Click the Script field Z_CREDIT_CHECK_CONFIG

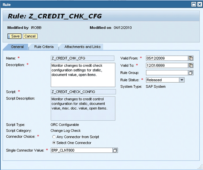(x=83, y=92)
